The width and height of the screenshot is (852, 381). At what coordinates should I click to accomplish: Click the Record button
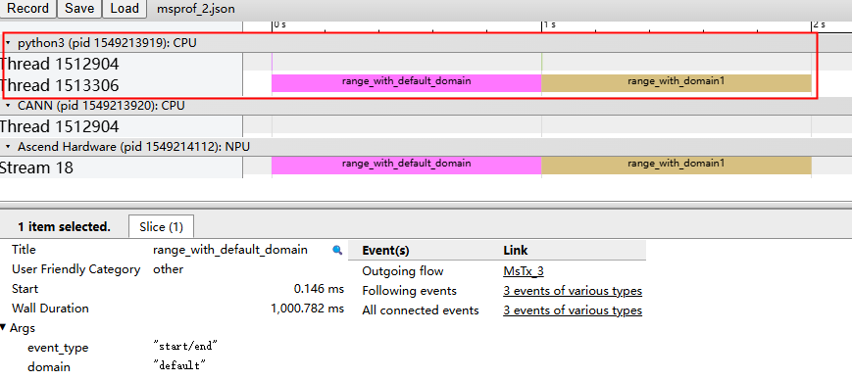pos(27,9)
